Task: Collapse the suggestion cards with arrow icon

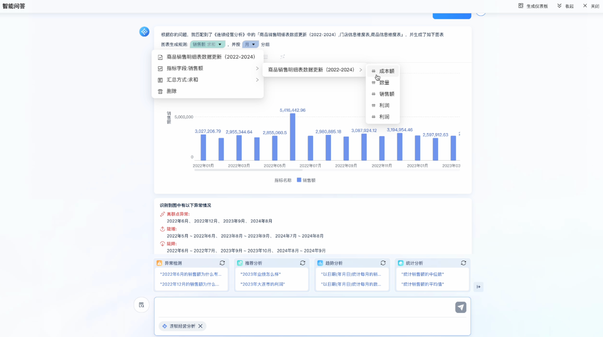Action: (478, 287)
